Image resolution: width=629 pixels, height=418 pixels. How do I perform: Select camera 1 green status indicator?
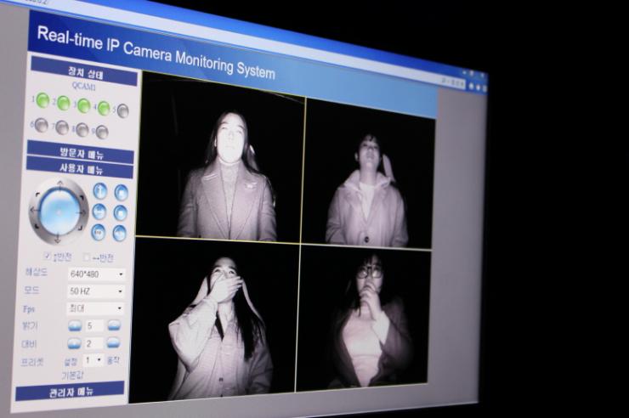point(42,100)
